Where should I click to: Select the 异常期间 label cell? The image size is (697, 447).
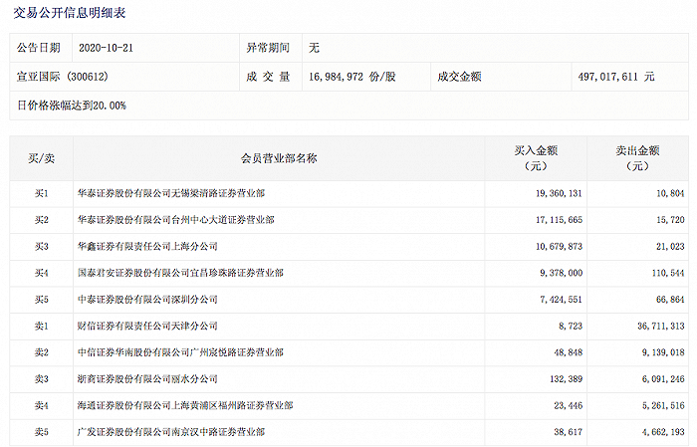tap(271, 48)
